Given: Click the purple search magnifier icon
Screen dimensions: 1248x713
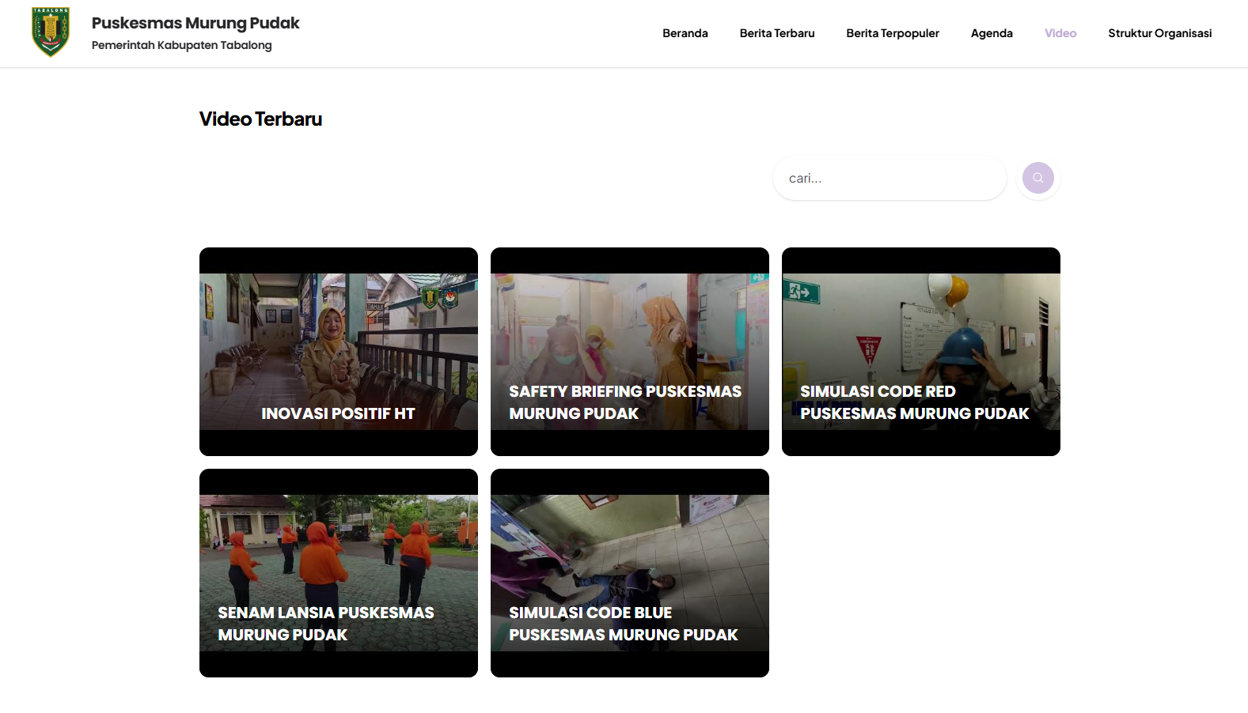Looking at the screenshot, I should (x=1037, y=178).
